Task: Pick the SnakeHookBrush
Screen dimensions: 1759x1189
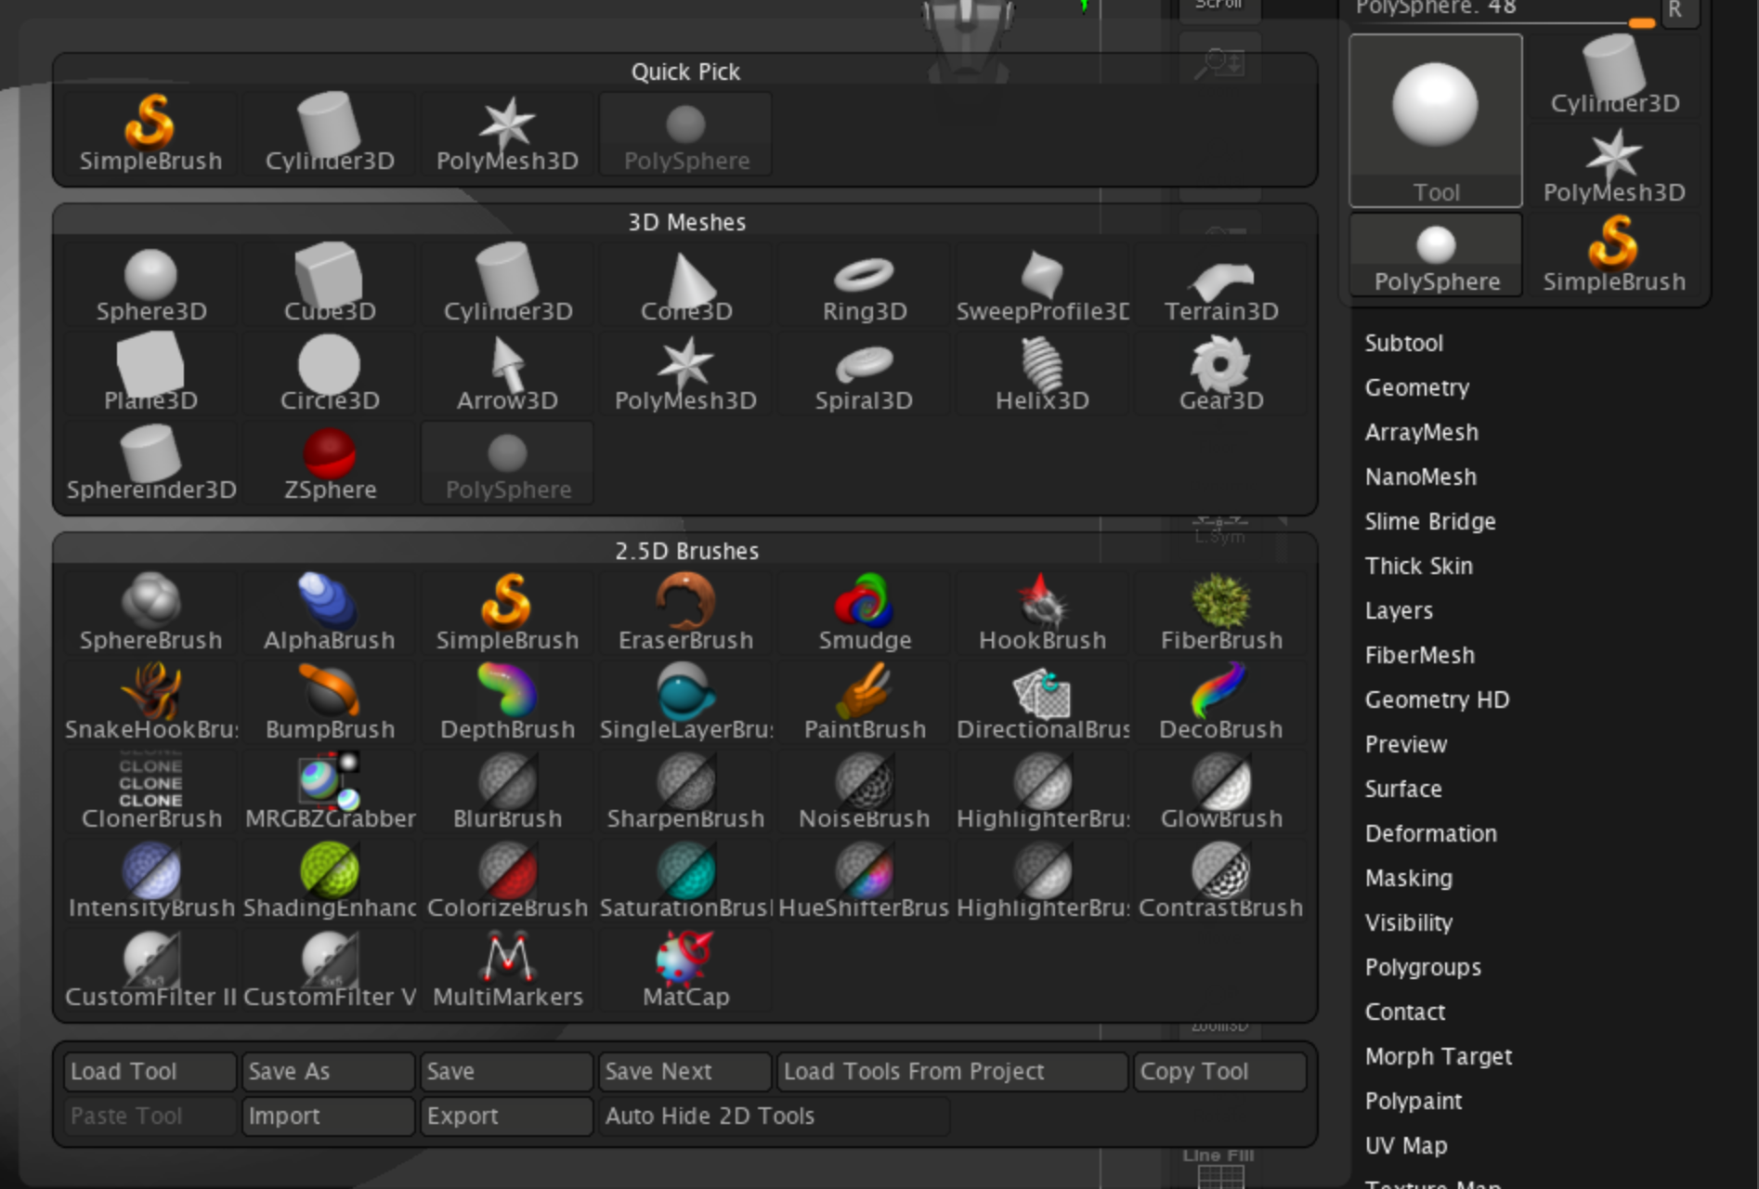Action: point(151,702)
